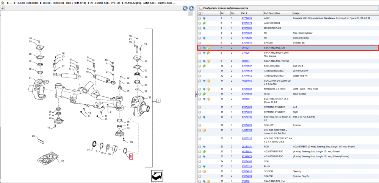Navigate to previous figure with left arrow
This screenshot has height=183, width=379.
185,8
